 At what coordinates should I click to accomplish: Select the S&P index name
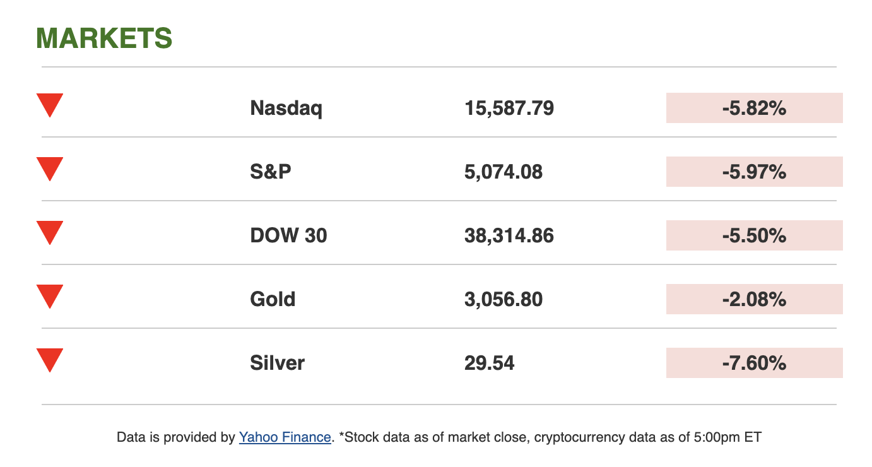(271, 172)
